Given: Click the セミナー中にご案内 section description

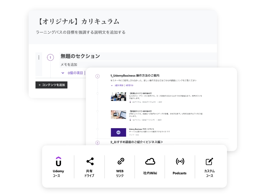Looking at the screenshot, I should [x=153, y=80].
